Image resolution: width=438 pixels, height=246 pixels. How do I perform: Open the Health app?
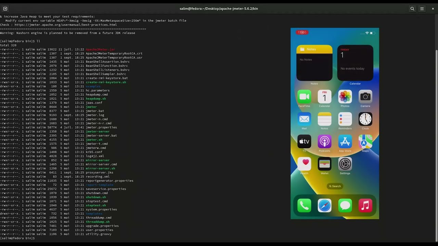[x=304, y=164]
